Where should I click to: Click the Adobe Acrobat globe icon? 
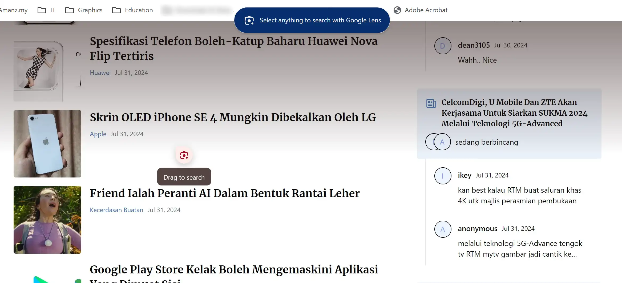click(x=397, y=10)
